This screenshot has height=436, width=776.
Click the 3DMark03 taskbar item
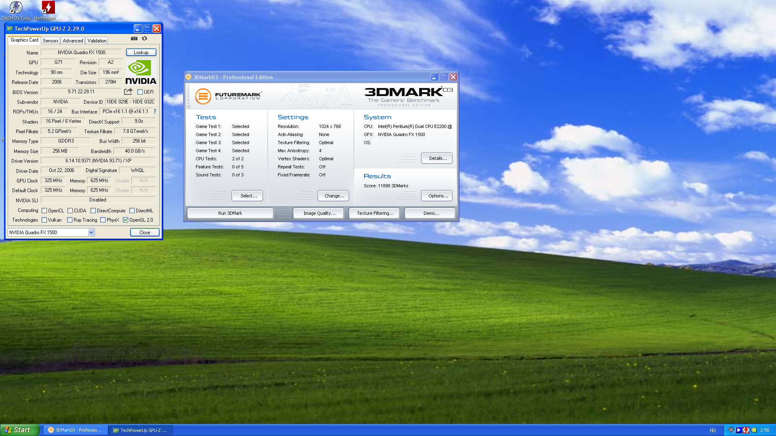point(75,430)
